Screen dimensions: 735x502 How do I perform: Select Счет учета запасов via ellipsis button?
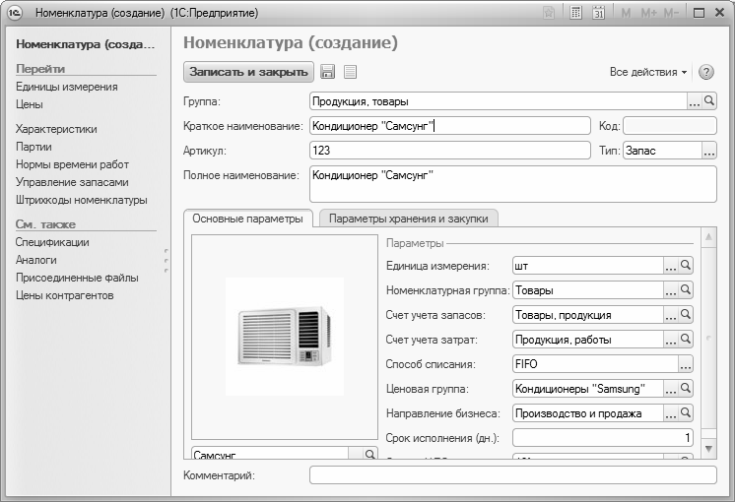[671, 315]
